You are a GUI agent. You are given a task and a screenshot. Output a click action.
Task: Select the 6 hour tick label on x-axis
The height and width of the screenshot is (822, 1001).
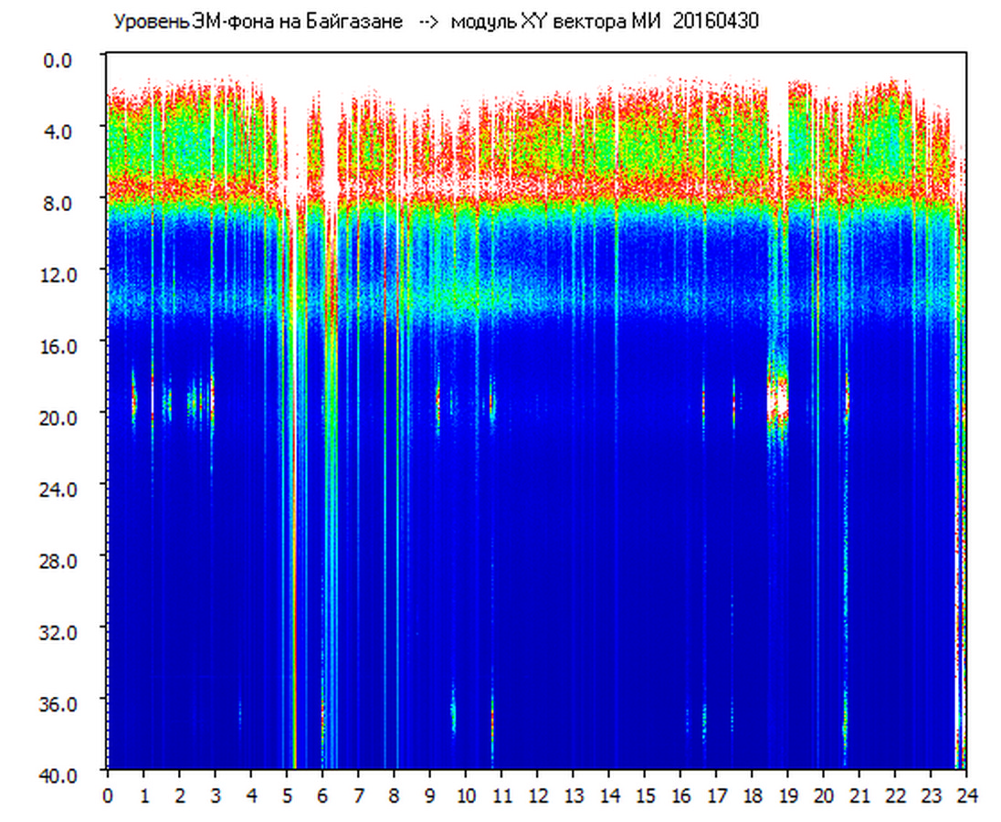[322, 796]
